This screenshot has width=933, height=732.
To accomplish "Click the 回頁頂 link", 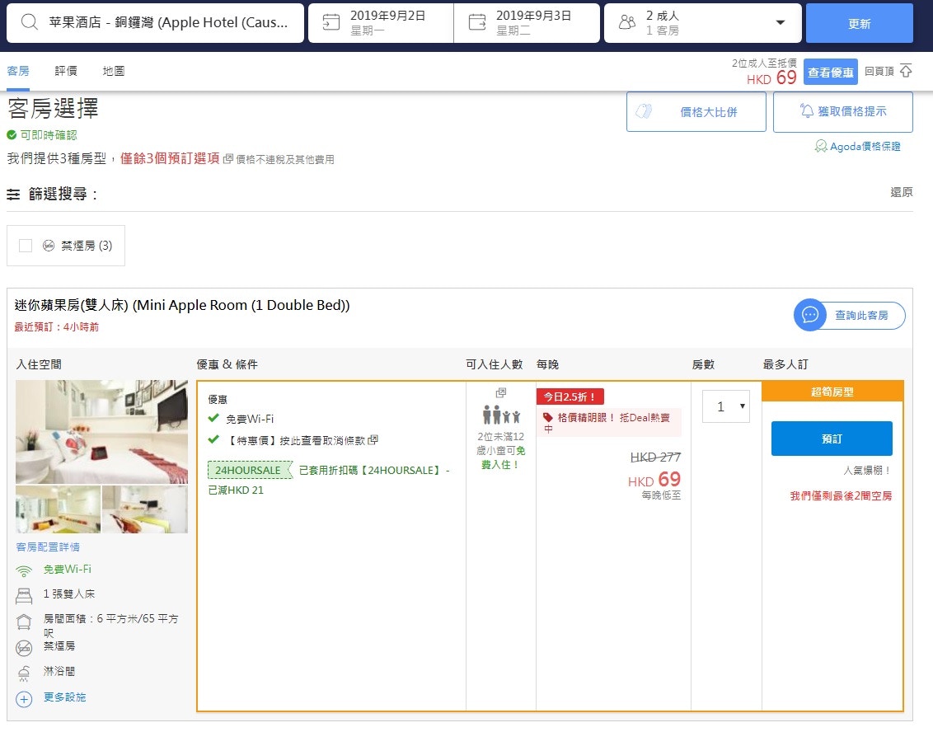I will [879, 71].
